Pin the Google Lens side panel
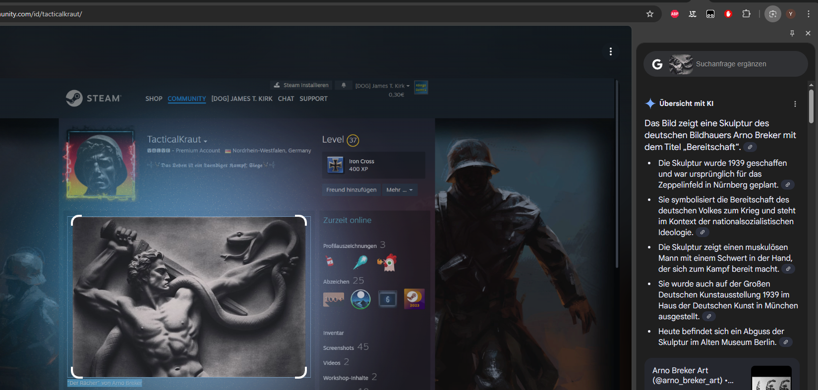Viewport: 818px width, 390px height. pos(792,33)
